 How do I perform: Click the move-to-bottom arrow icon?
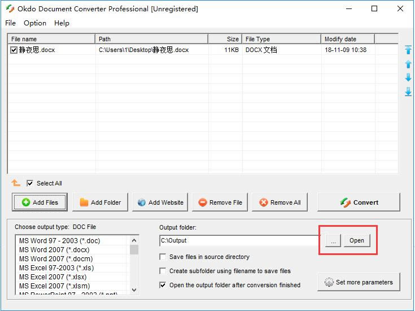click(408, 92)
